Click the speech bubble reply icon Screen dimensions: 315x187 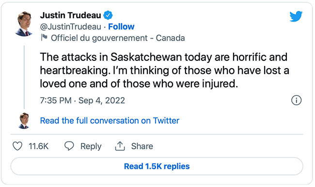click(69, 146)
